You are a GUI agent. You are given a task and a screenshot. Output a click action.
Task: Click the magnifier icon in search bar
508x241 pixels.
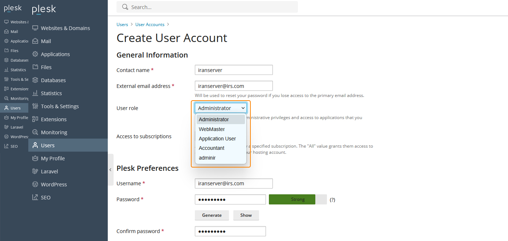[125, 7]
